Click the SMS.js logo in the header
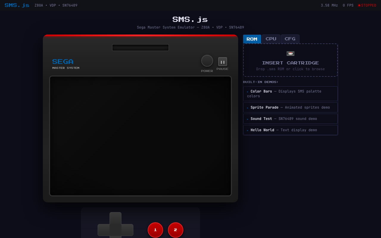 [x=17, y=5]
